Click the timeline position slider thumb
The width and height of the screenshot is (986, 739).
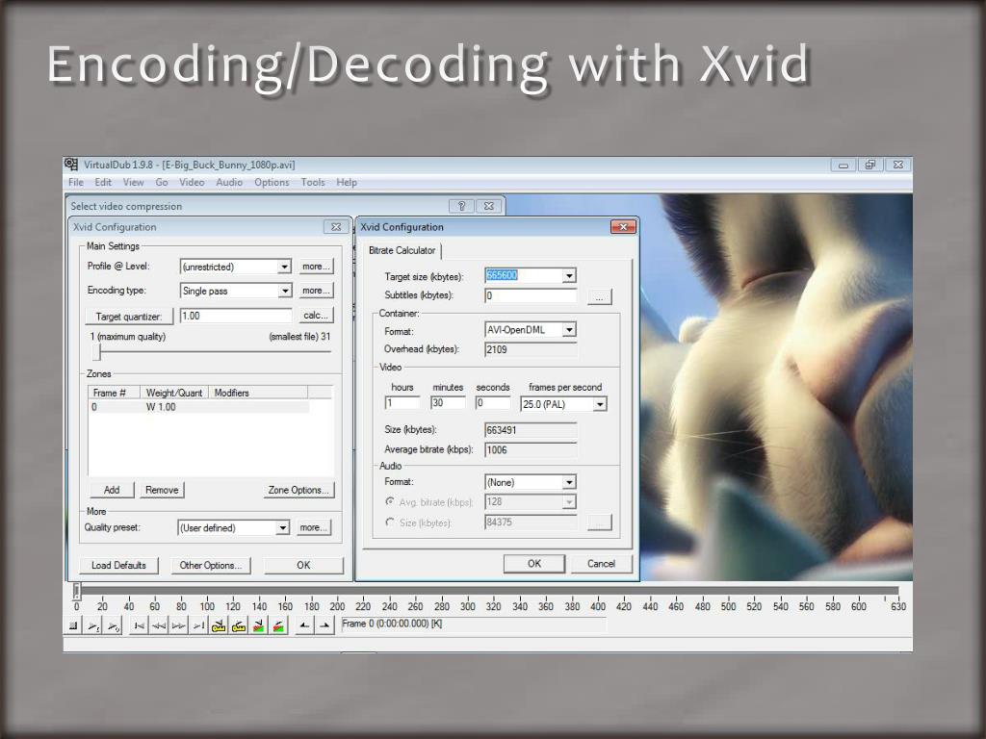pyautogui.click(x=77, y=590)
